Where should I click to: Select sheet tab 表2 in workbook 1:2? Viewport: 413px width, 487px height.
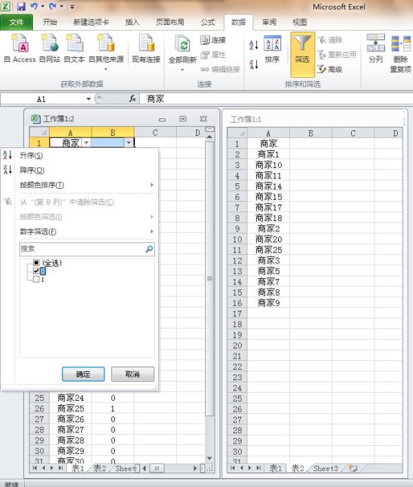[100, 468]
